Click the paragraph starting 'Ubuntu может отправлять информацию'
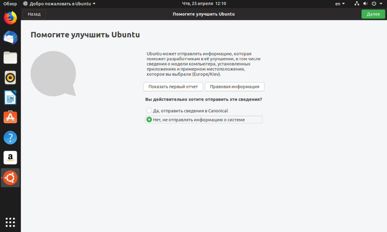Viewport: 387px width, 232px height. click(x=204, y=64)
